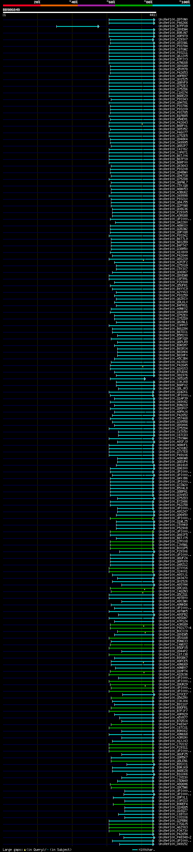Select the UniRef100_Q93XW1 label
The height and width of the screenshot is (852, 193).
point(173,43)
